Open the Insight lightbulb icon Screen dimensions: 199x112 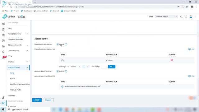click(3, 52)
